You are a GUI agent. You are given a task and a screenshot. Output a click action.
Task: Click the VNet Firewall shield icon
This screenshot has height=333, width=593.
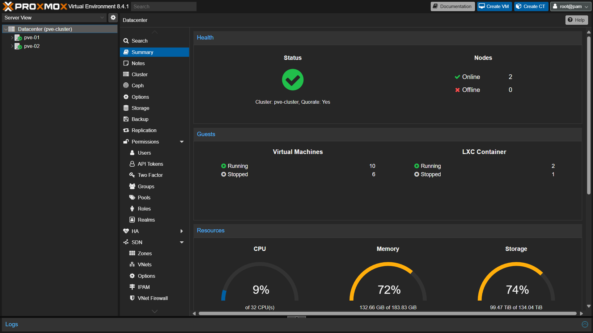click(132, 298)
